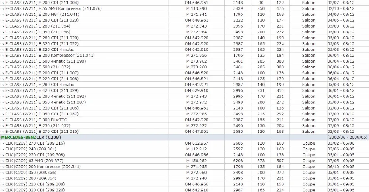Screen dimensions: 369x192
Task: Click arrow icon beside E 230 (211.052) row
Action: coord(3,126)
